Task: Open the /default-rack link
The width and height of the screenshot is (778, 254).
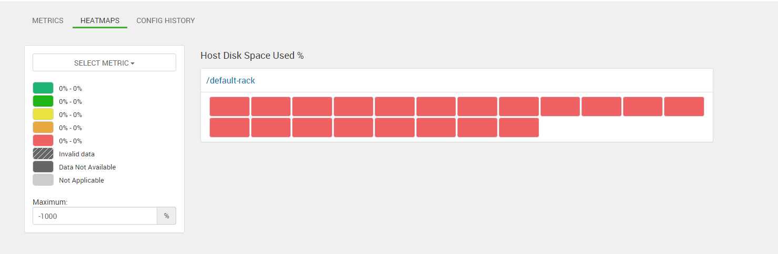Action: [x=230, y=81]
